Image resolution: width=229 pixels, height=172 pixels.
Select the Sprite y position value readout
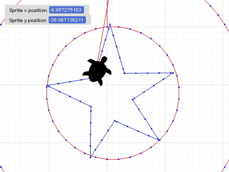67,20
